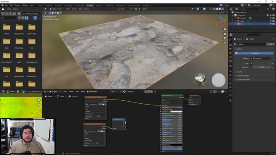The height and width of the screenshot is (155, 276).
Task: Open the Slot 1 material slot dropdown
Action: [116, 92]
